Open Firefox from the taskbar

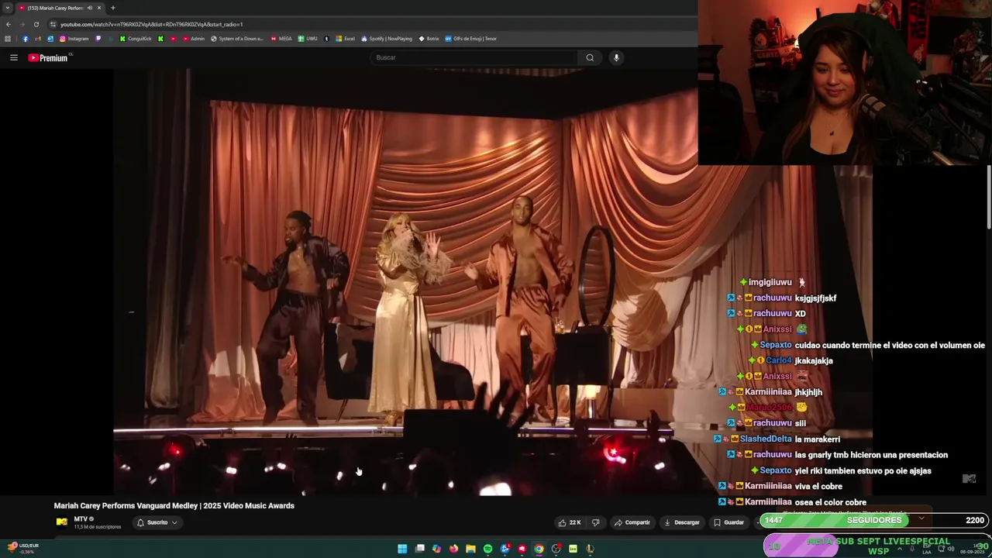point(453,549)
